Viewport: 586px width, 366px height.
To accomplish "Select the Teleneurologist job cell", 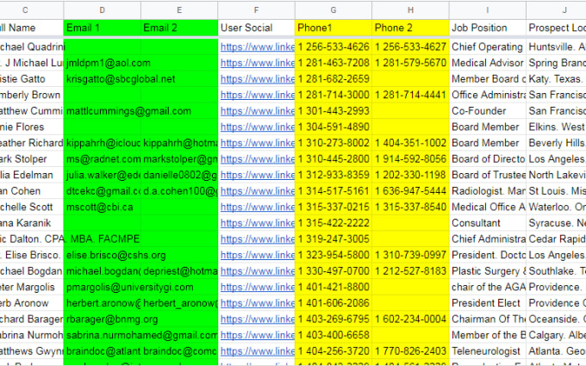I will [488, 351].
